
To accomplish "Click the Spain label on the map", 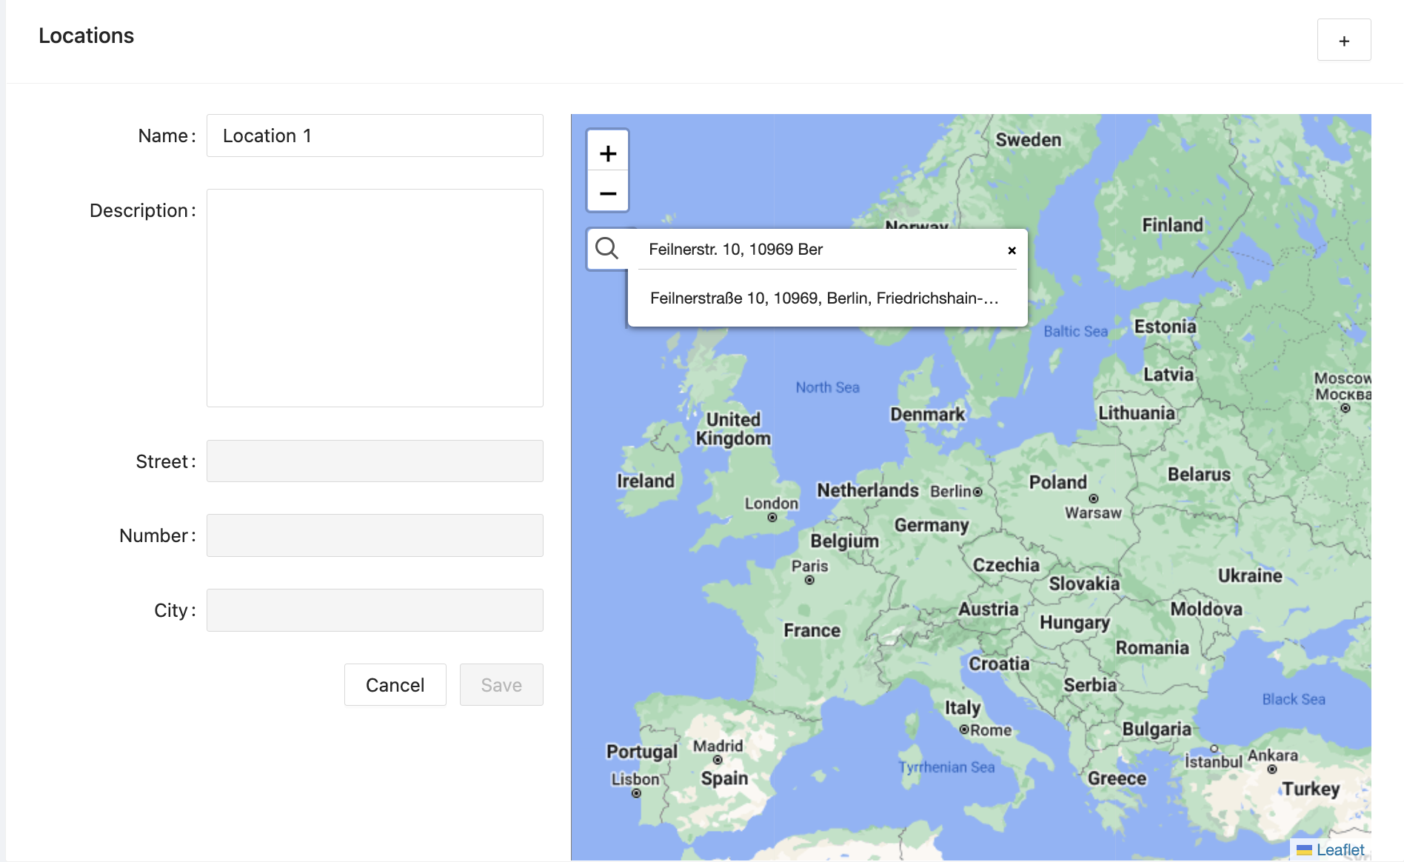I will [x=724, y=778].
